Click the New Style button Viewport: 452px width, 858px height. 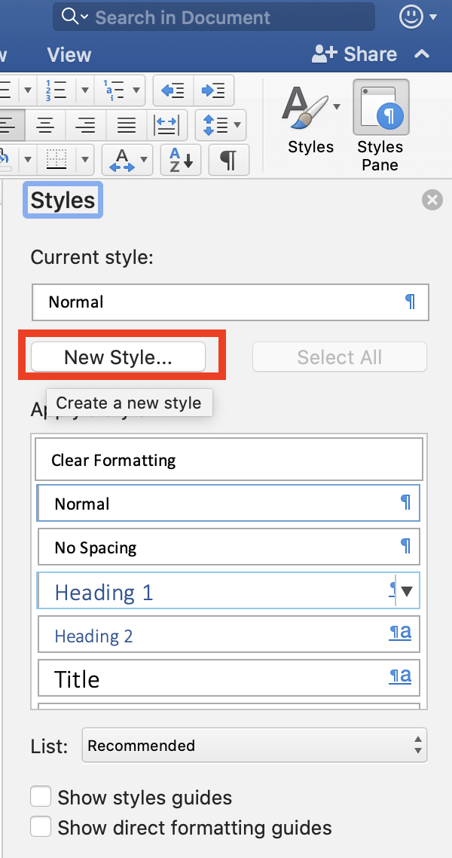[118, 357]
